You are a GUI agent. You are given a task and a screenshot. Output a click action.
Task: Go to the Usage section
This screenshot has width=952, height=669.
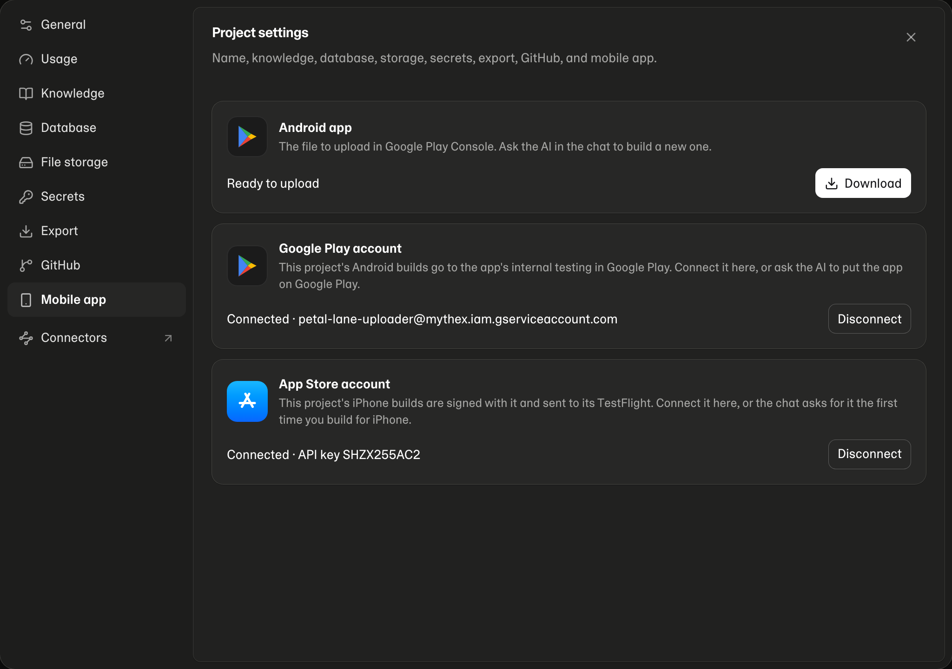click(x=97, y=59)
